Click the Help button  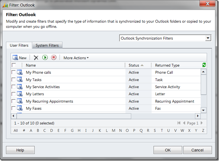pyautogui.click(x=20, y=150)
